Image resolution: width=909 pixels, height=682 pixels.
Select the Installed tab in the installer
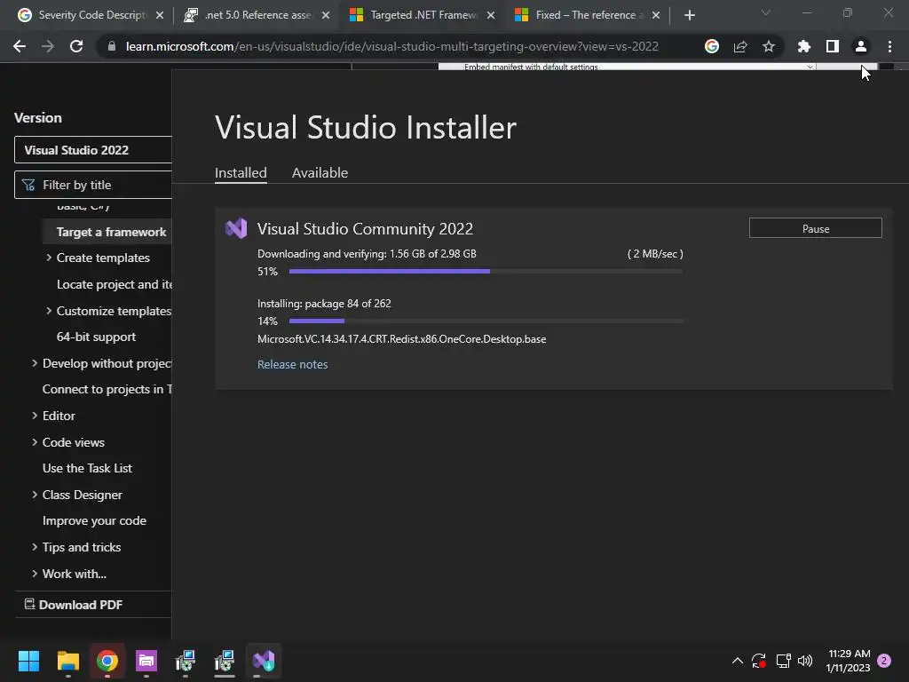pos(241,173)
